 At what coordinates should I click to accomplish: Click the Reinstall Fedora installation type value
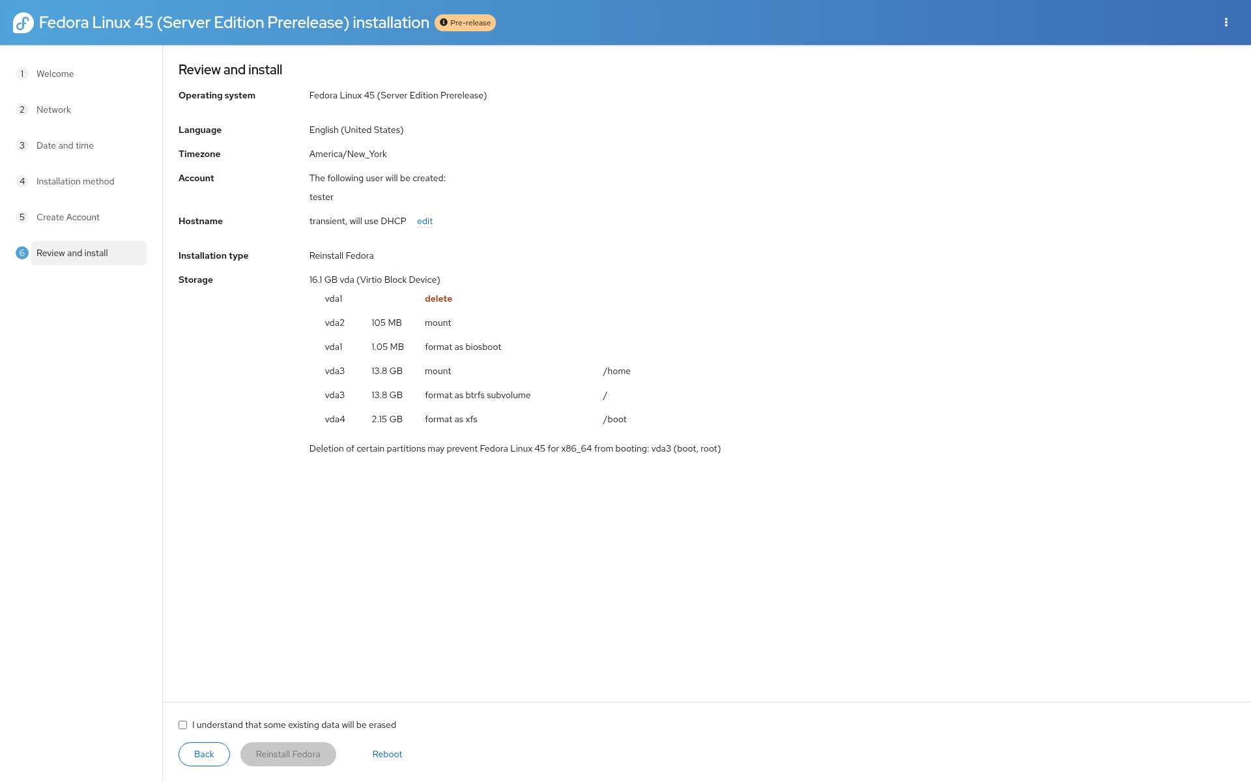tap(341, 255)
